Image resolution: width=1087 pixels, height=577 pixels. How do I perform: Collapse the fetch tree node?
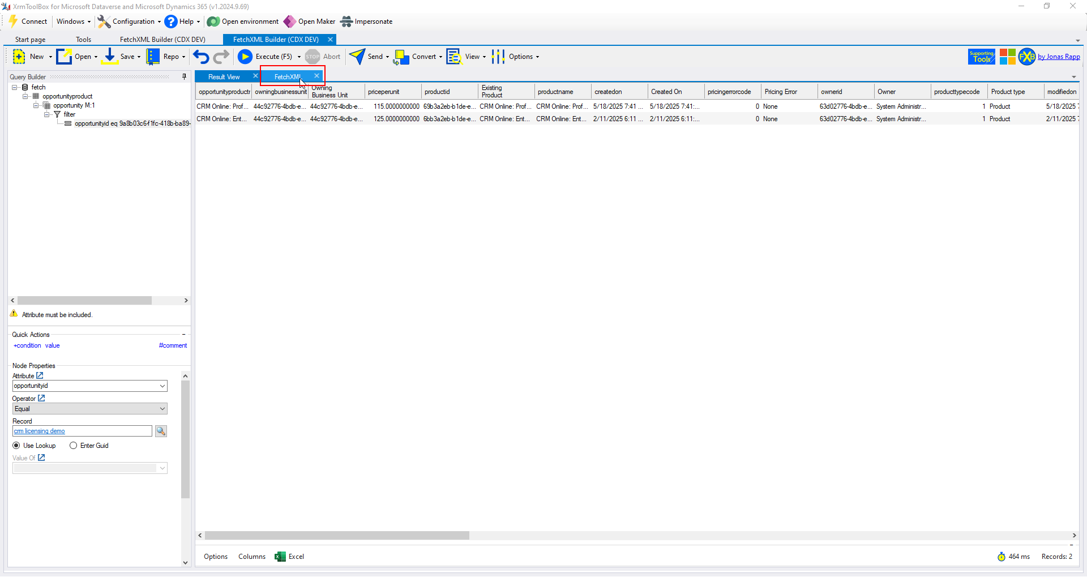point(15,87)
